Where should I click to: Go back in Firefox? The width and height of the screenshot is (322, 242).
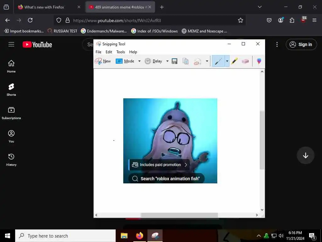pyautogui.click(x=8, y=20)
